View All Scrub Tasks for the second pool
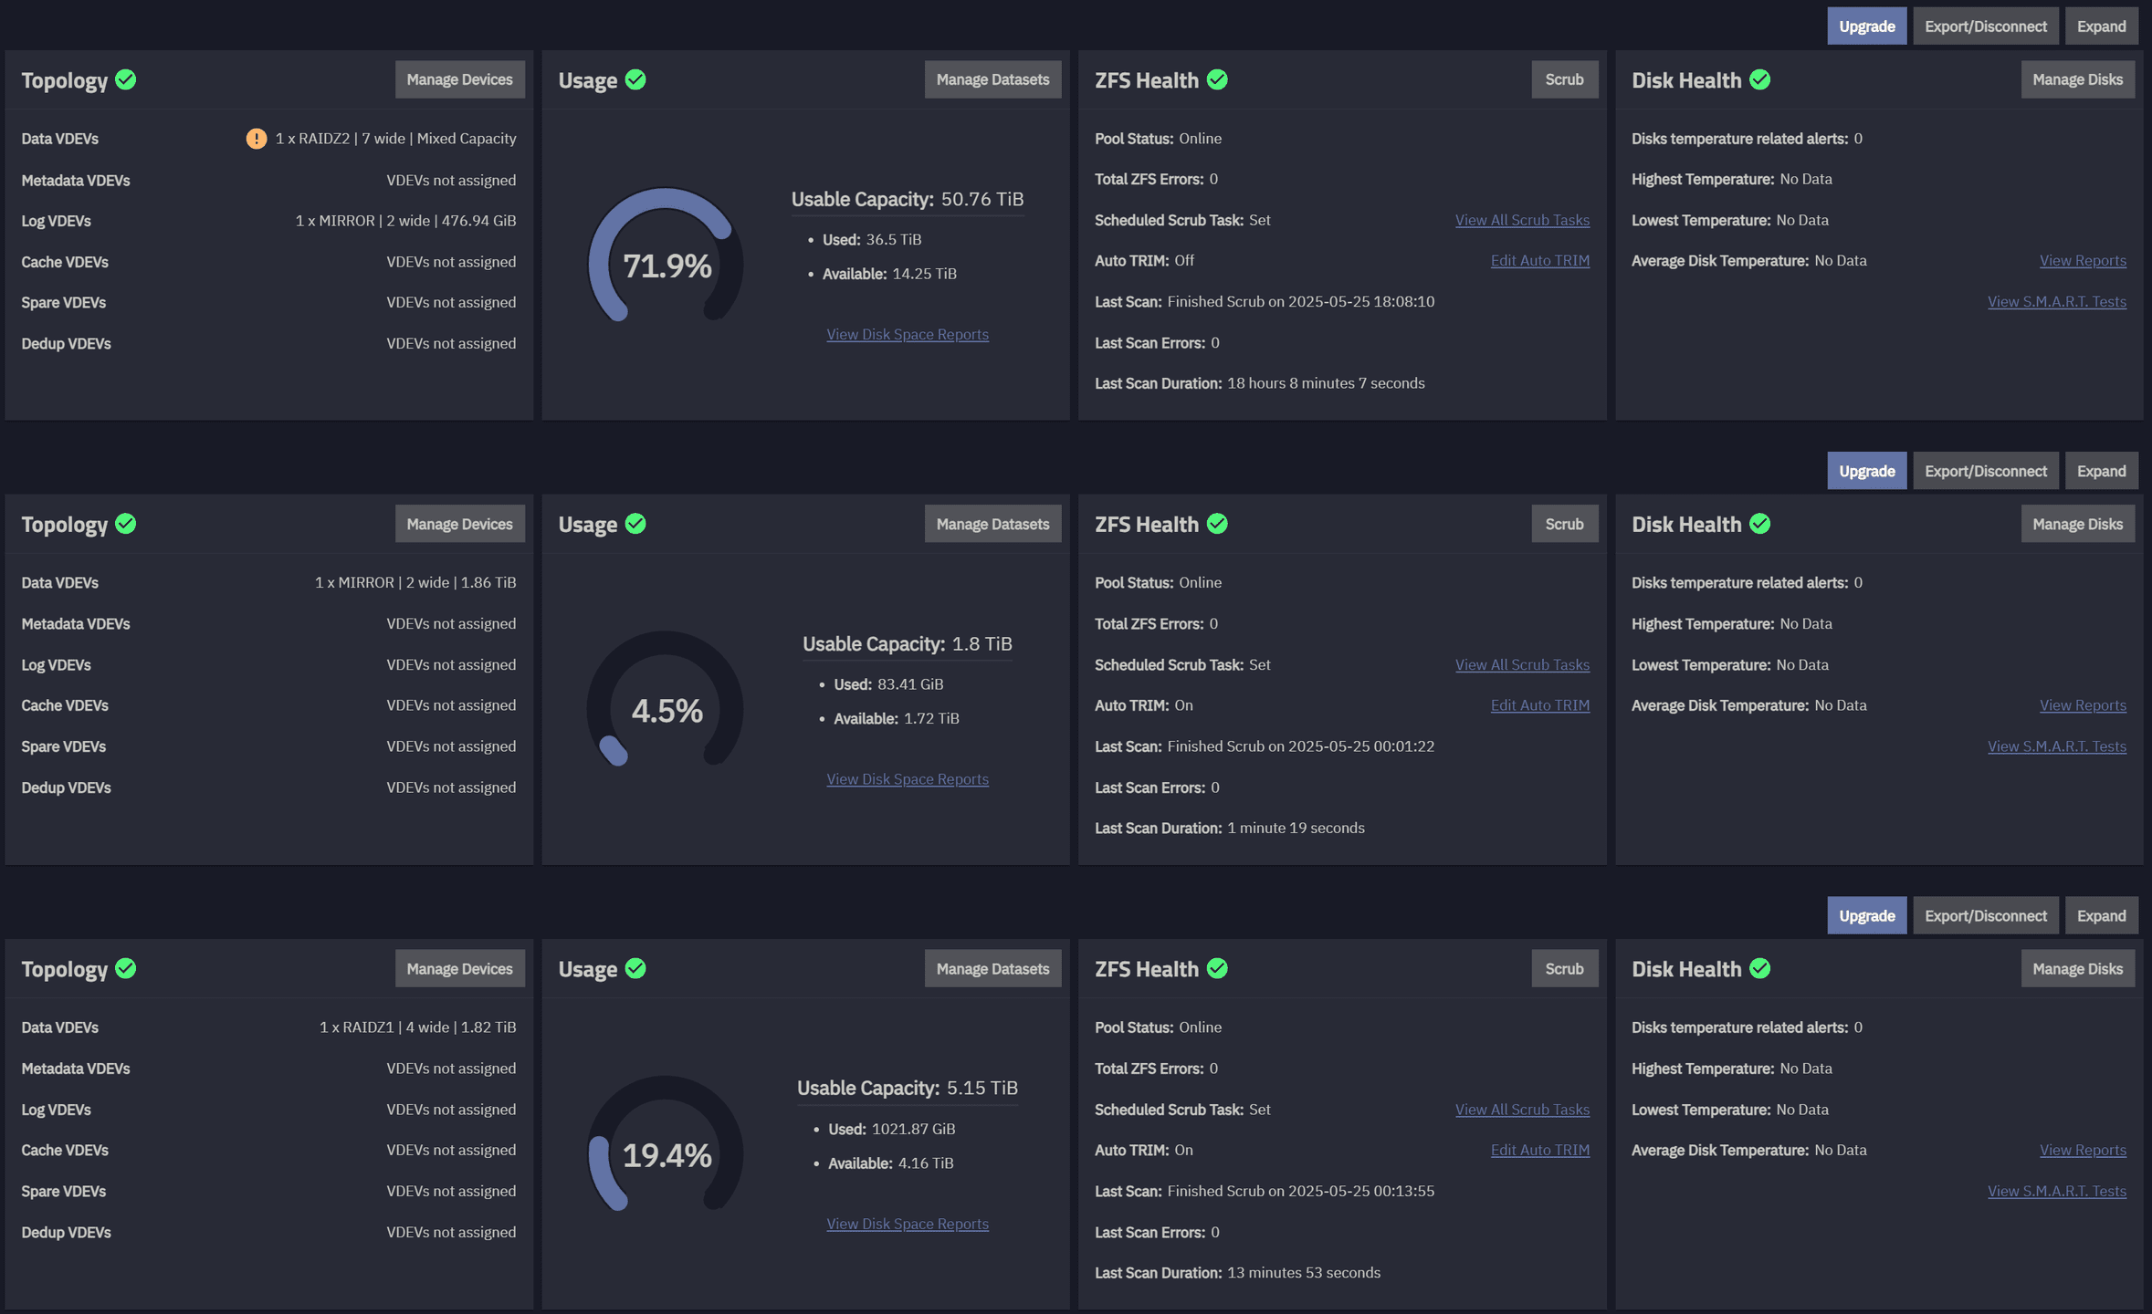 click(x=1522, y=665)
